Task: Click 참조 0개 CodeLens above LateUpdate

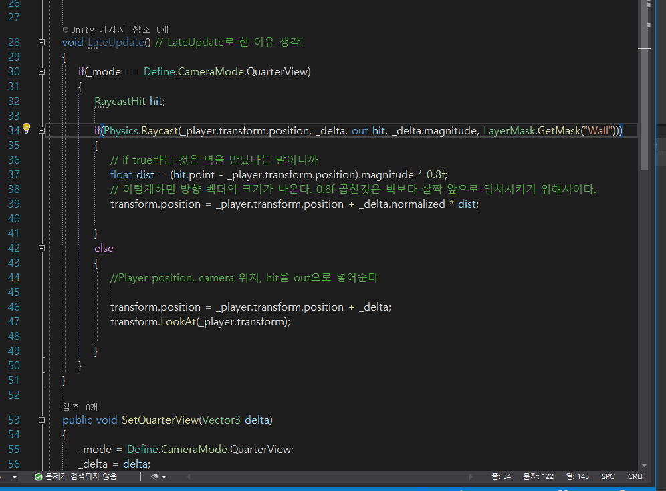Action: pos(150,29)
